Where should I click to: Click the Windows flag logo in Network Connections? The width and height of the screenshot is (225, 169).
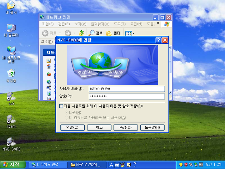click(167, 24)
